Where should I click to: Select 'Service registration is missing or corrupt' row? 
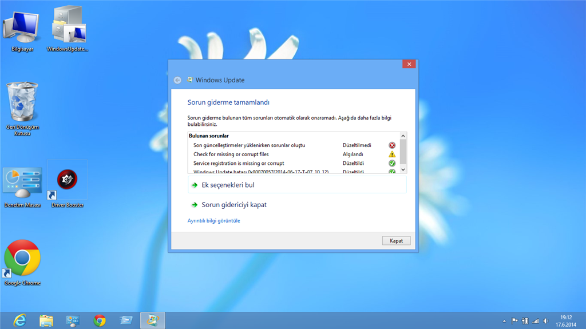point(294,163)
